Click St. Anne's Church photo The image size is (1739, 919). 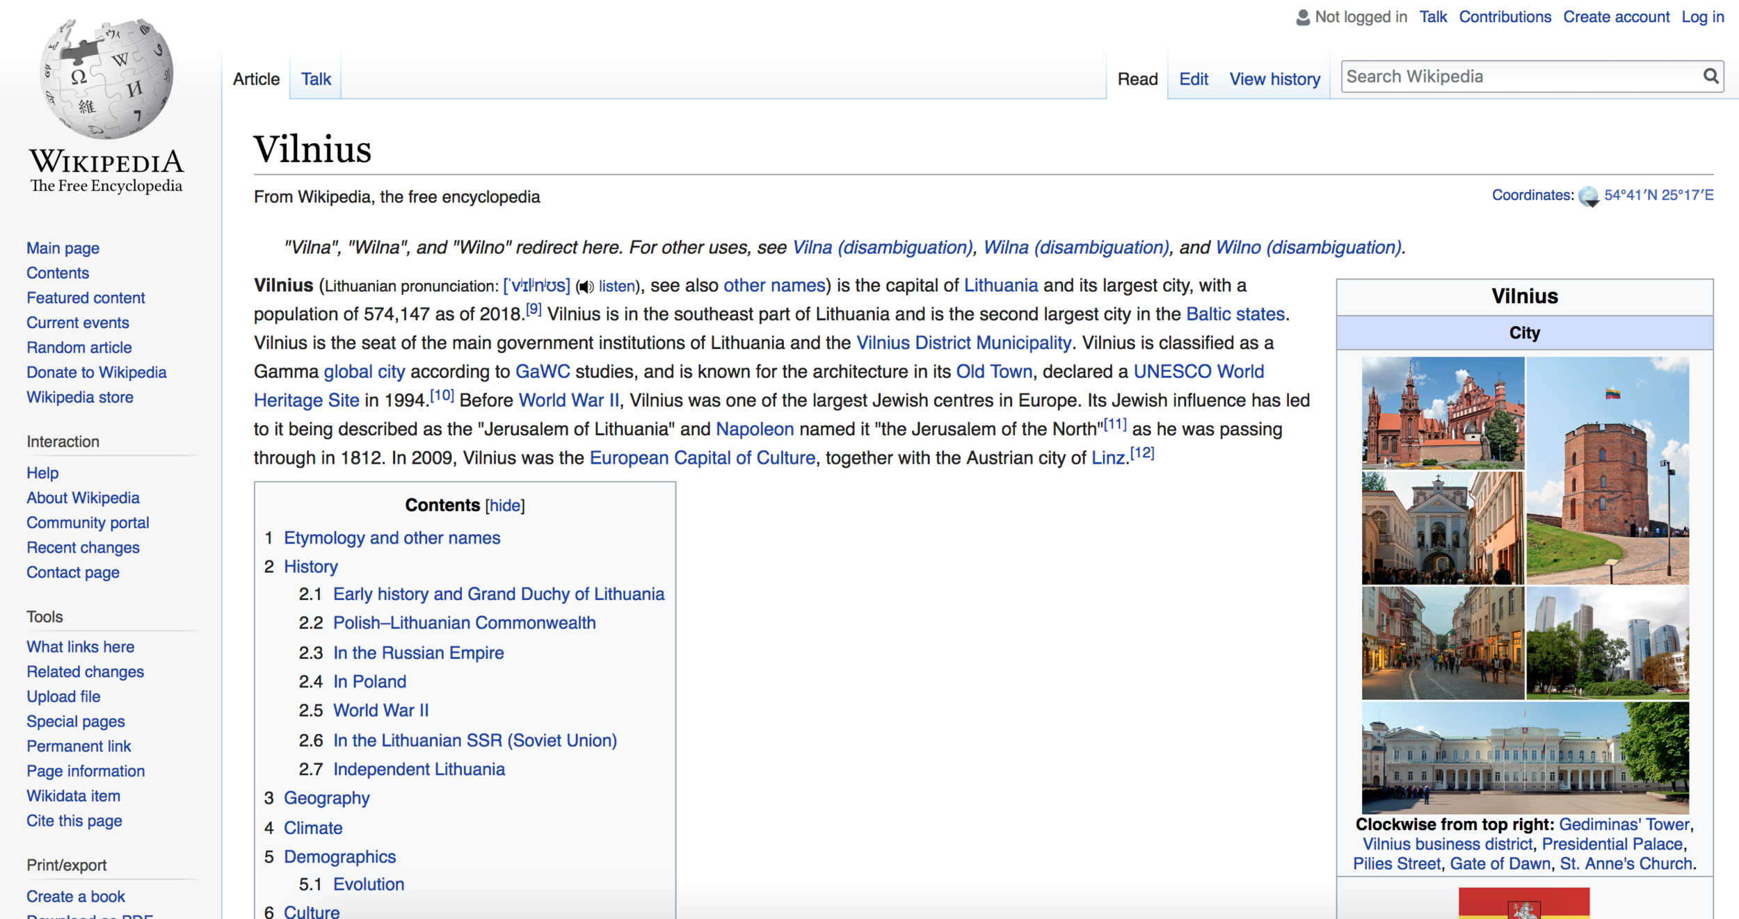click(1443, 413)
